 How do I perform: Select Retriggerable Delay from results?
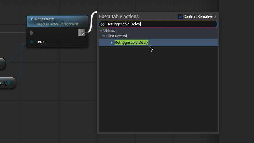tap(131, 43)
